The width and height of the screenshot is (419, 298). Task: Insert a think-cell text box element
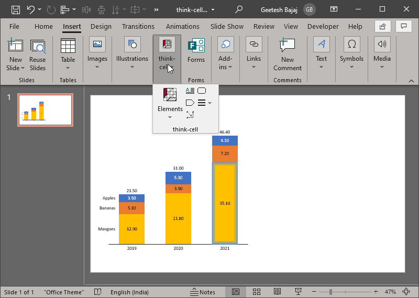pos(190,91)
